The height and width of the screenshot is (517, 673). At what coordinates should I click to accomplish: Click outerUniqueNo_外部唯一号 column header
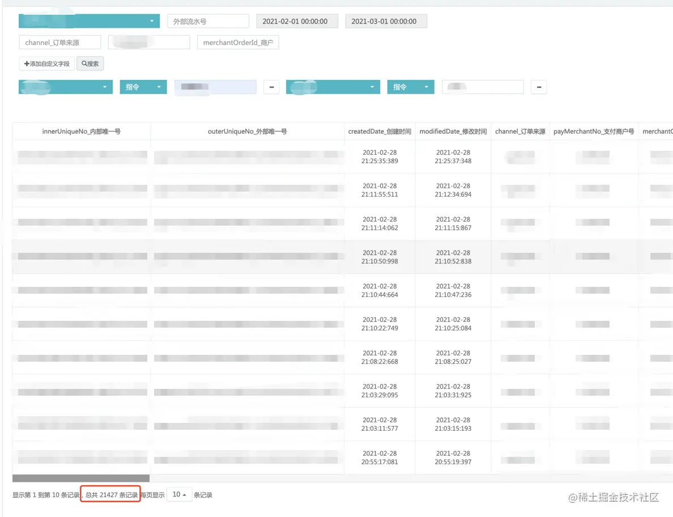pos(247,132)
